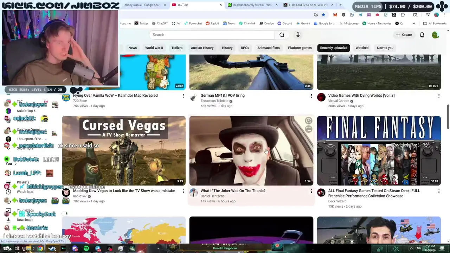
Task: Add Joker video to queue
Action: 308,129
